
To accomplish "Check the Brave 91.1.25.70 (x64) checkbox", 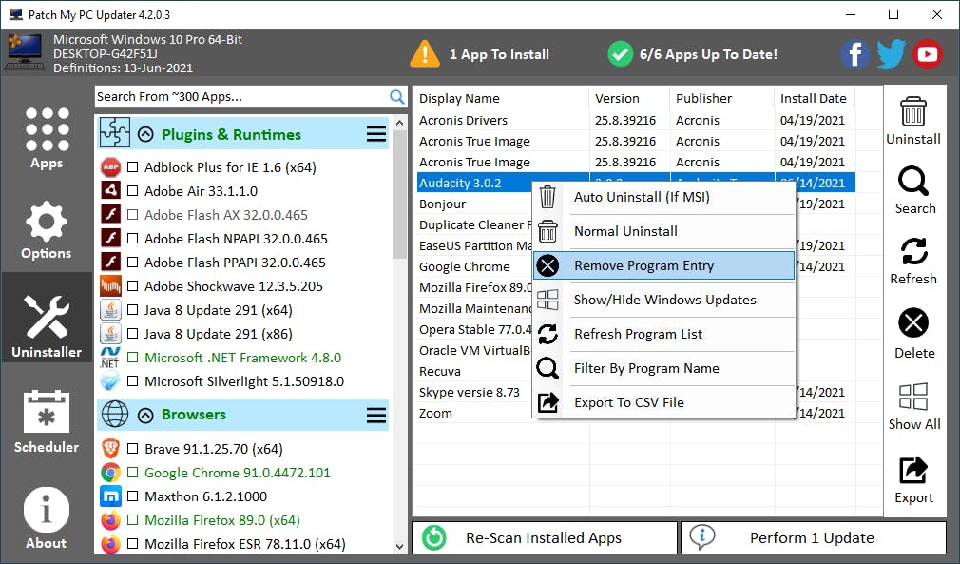I will pos(132,449).
